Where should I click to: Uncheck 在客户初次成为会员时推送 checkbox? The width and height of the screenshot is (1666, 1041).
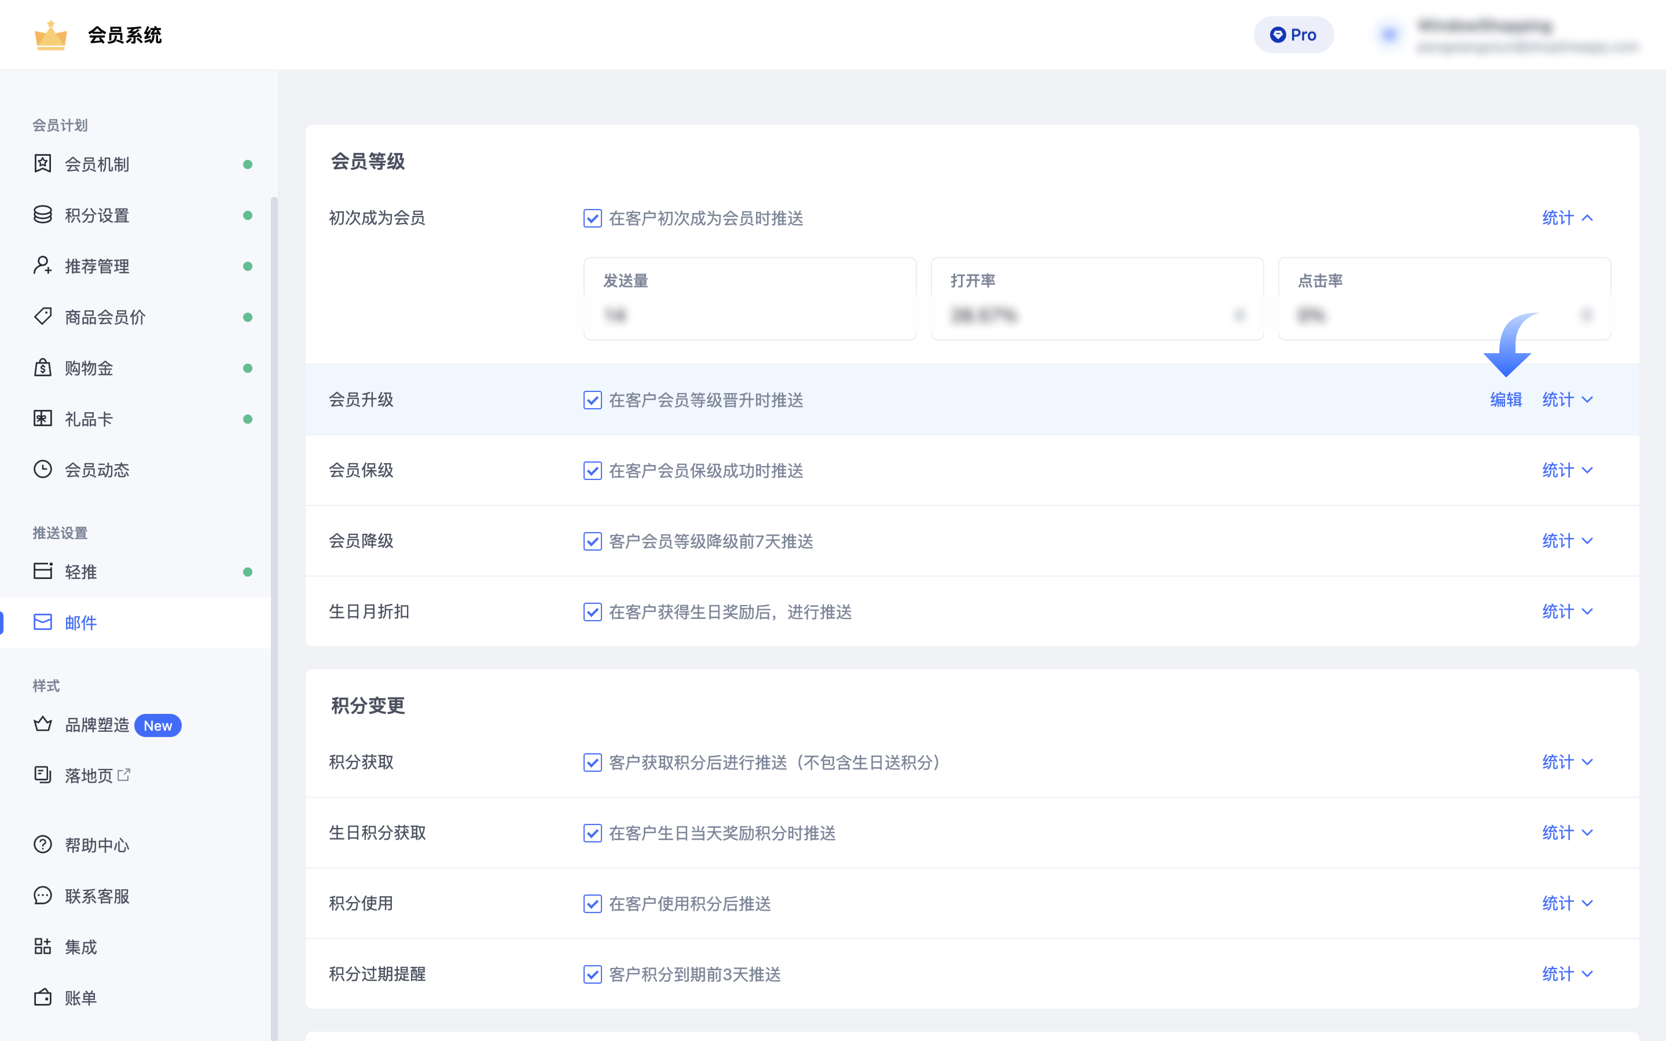(592, 218)
